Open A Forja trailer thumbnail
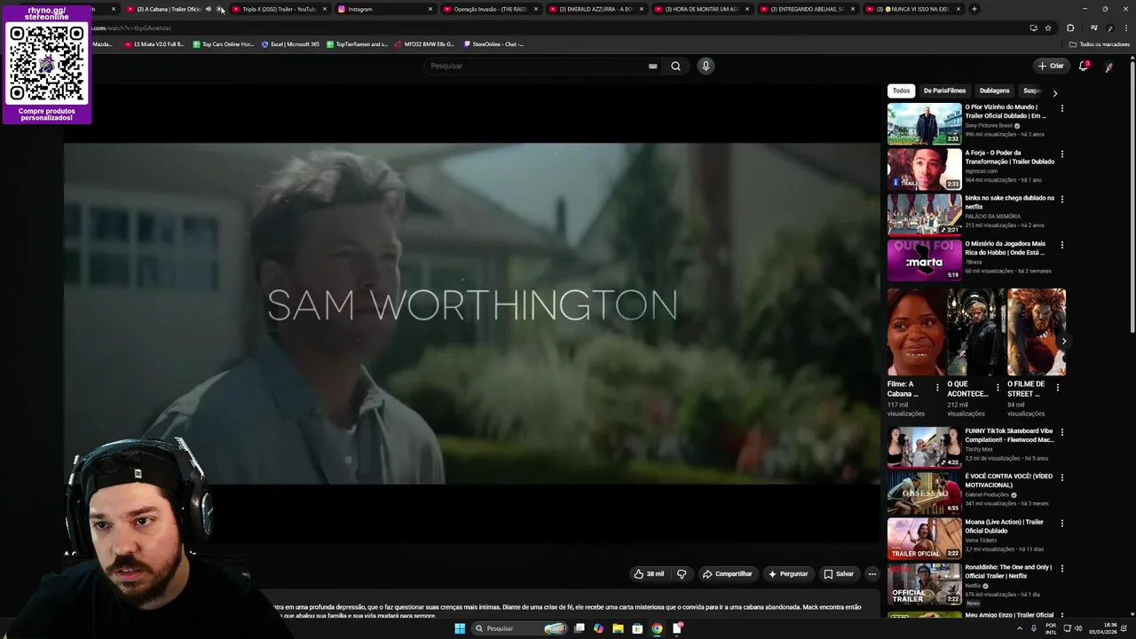This screenshot has height=639, width=1136. (x=924, y=169)
